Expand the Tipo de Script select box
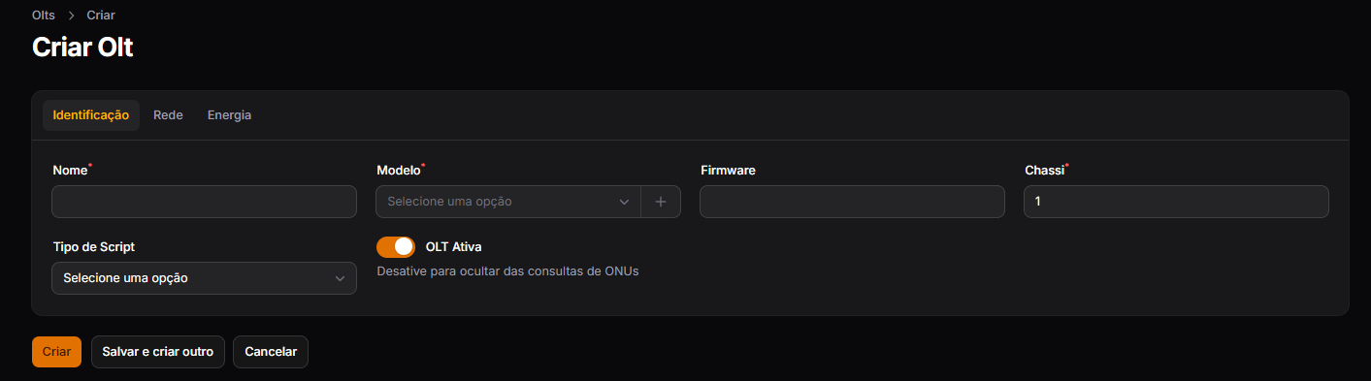Image resolution: width=1371 pixels, height=381 pixels. pos(204,278)
